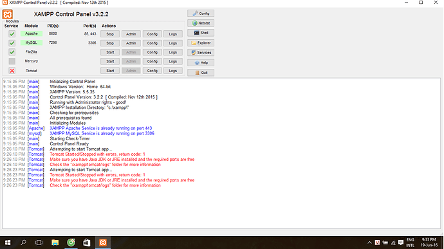Toggle the Tomcat service red X box
Viewport: 444px width, 249px height.
pyautogui.click(x=12, y=71)
